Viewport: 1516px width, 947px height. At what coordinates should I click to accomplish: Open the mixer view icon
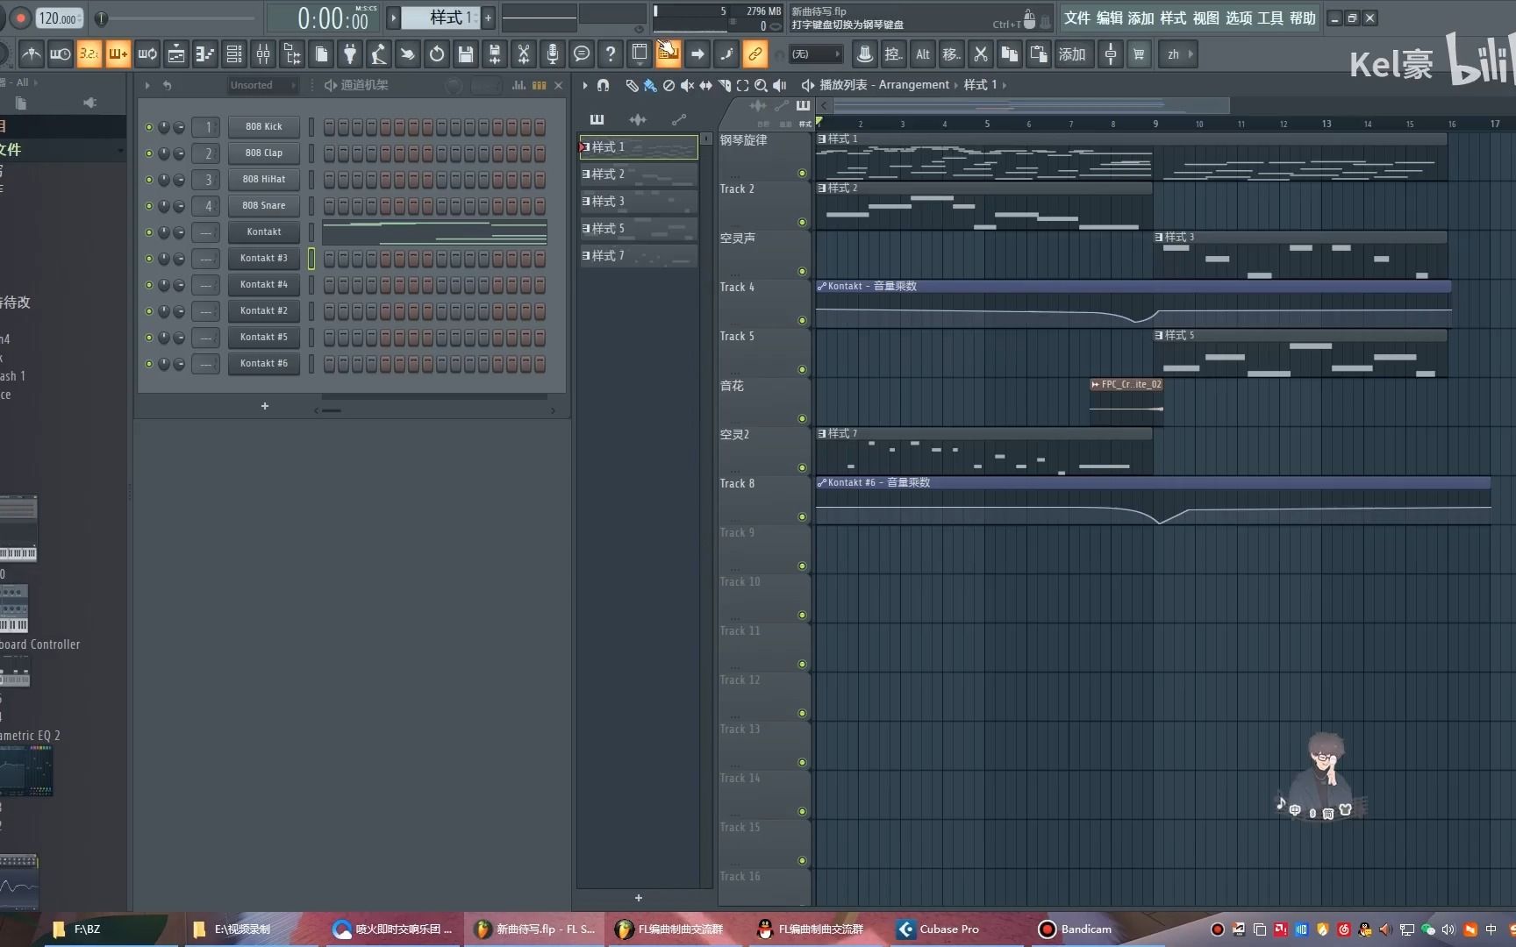tap(263, 54)
